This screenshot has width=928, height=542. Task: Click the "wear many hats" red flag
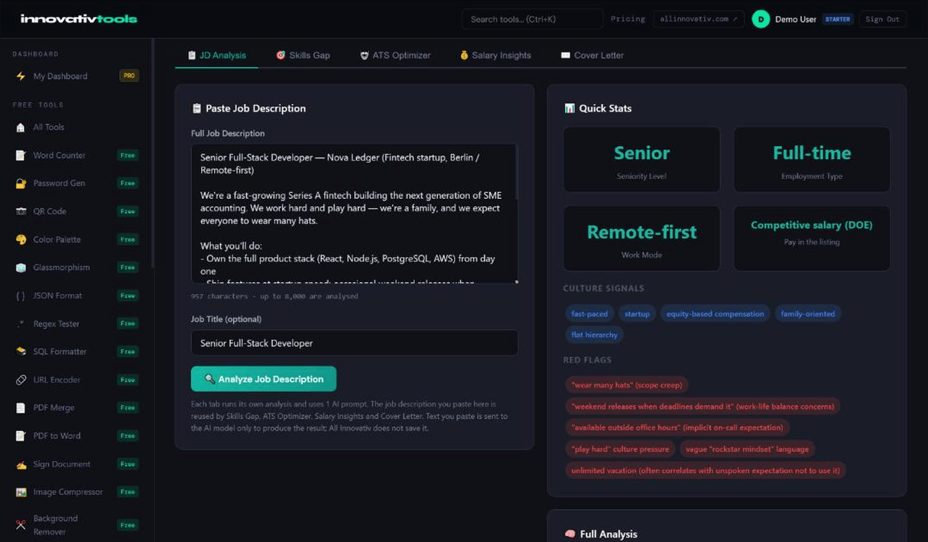[627, 385]
